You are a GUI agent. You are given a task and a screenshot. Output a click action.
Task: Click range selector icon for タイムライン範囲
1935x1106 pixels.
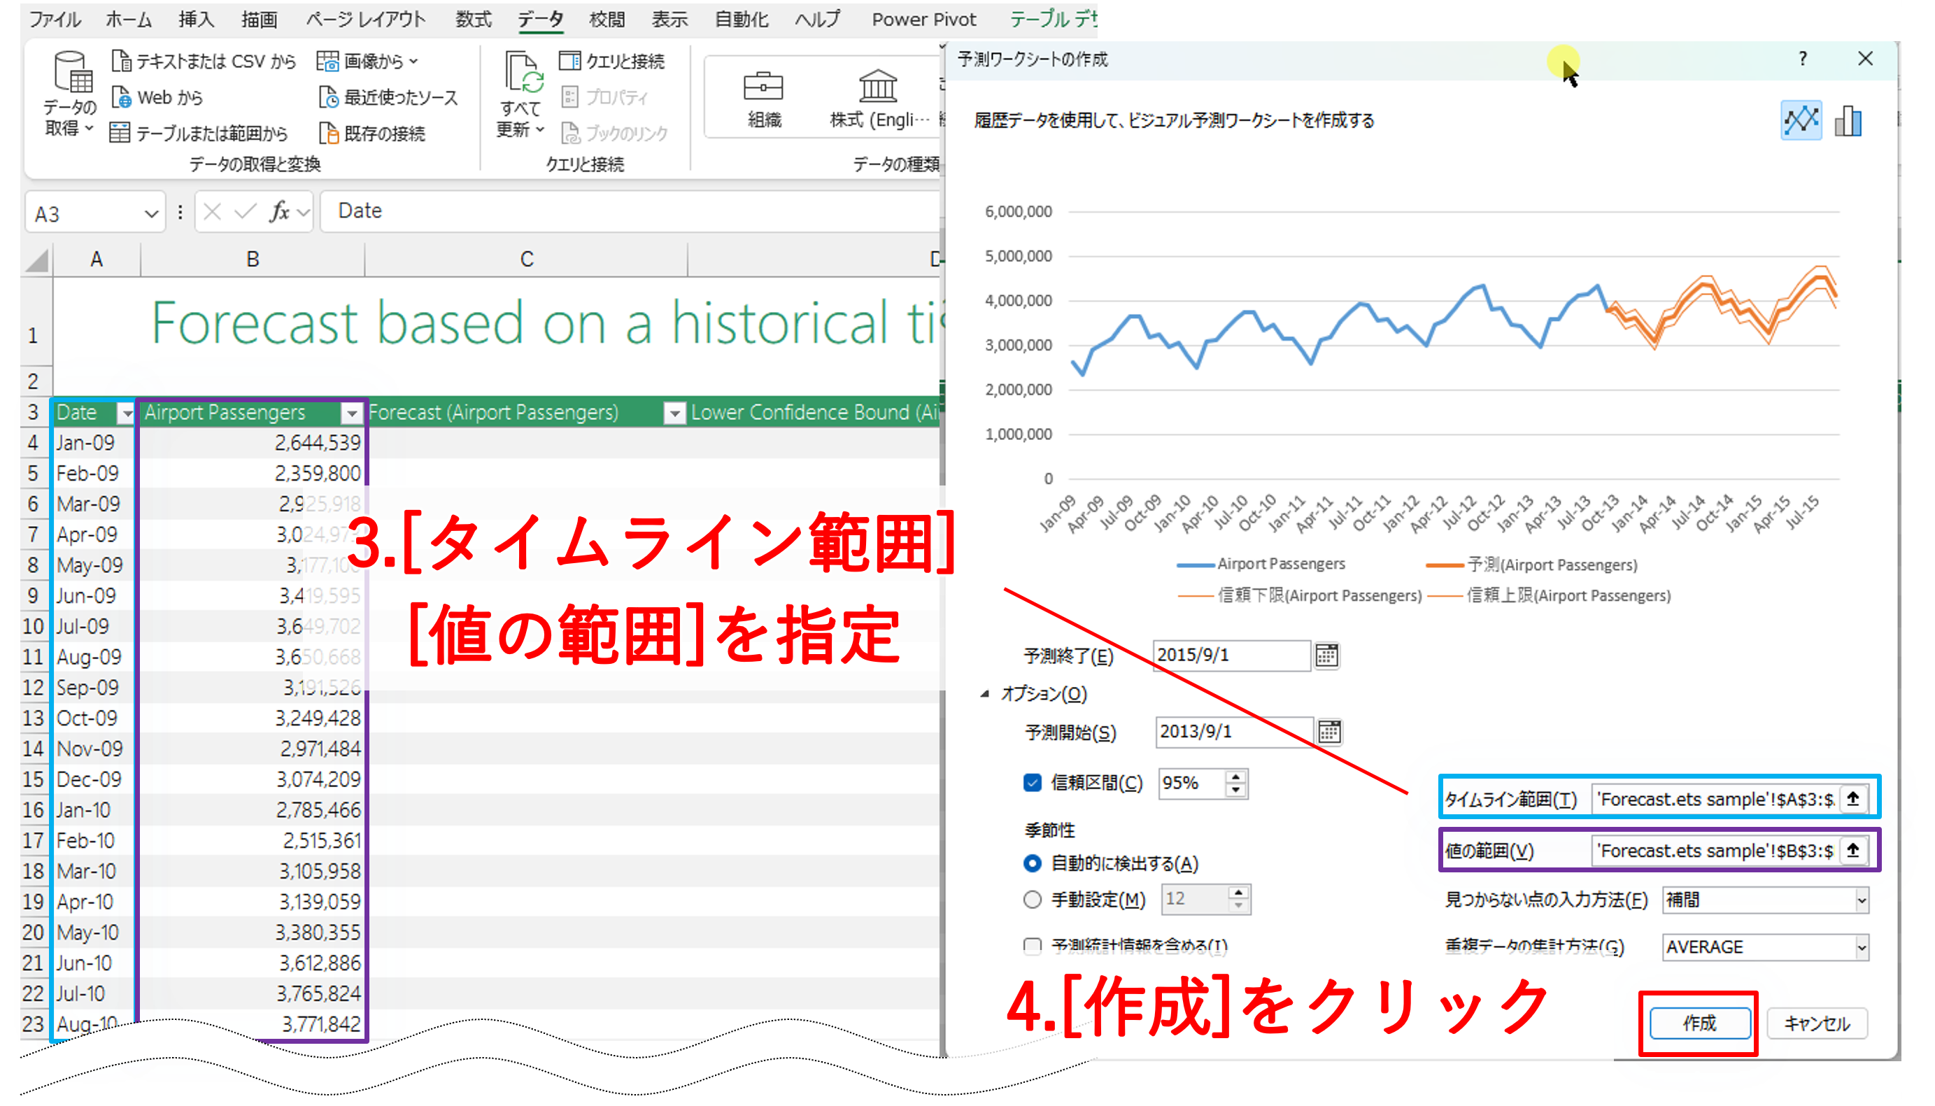(1852, 797)
